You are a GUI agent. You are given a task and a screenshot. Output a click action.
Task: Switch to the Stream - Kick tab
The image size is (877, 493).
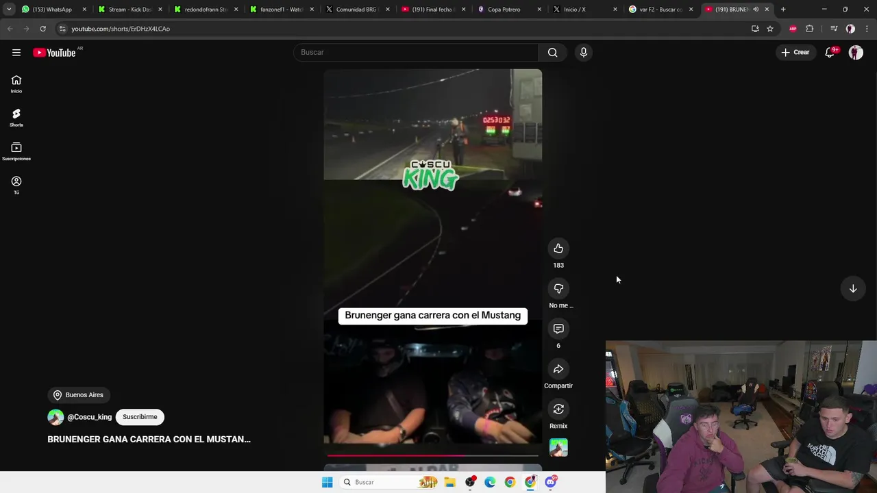(129, 10)
